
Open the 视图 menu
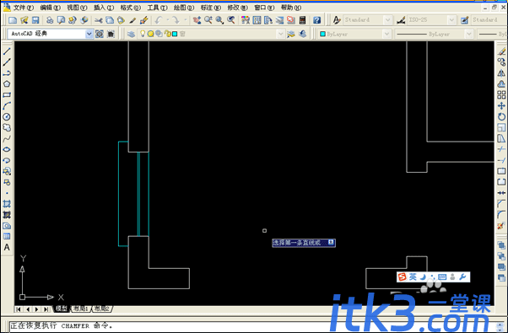coord(77,8)
